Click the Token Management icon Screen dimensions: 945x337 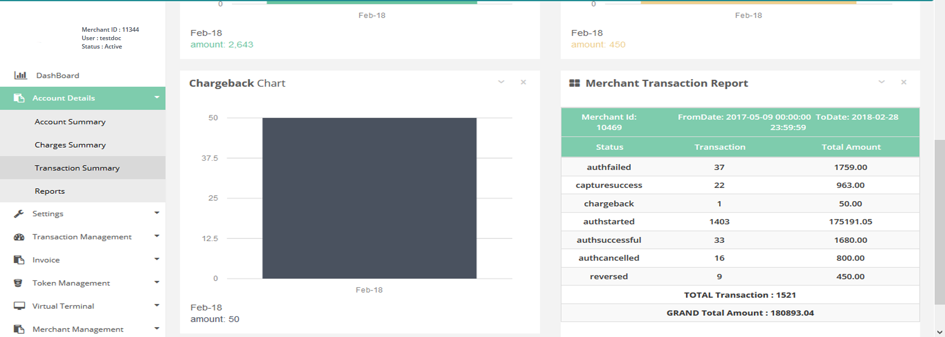pos(18,283)
